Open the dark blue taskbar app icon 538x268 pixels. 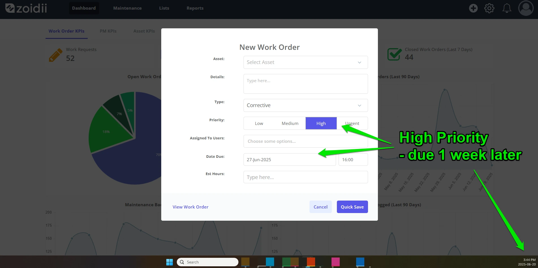pos(360,262)
